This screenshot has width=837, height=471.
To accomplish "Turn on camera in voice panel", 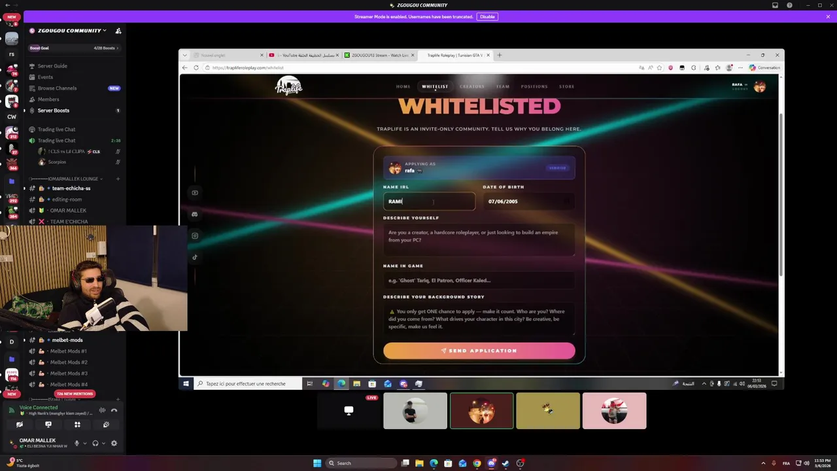I will tap(20, 425).
